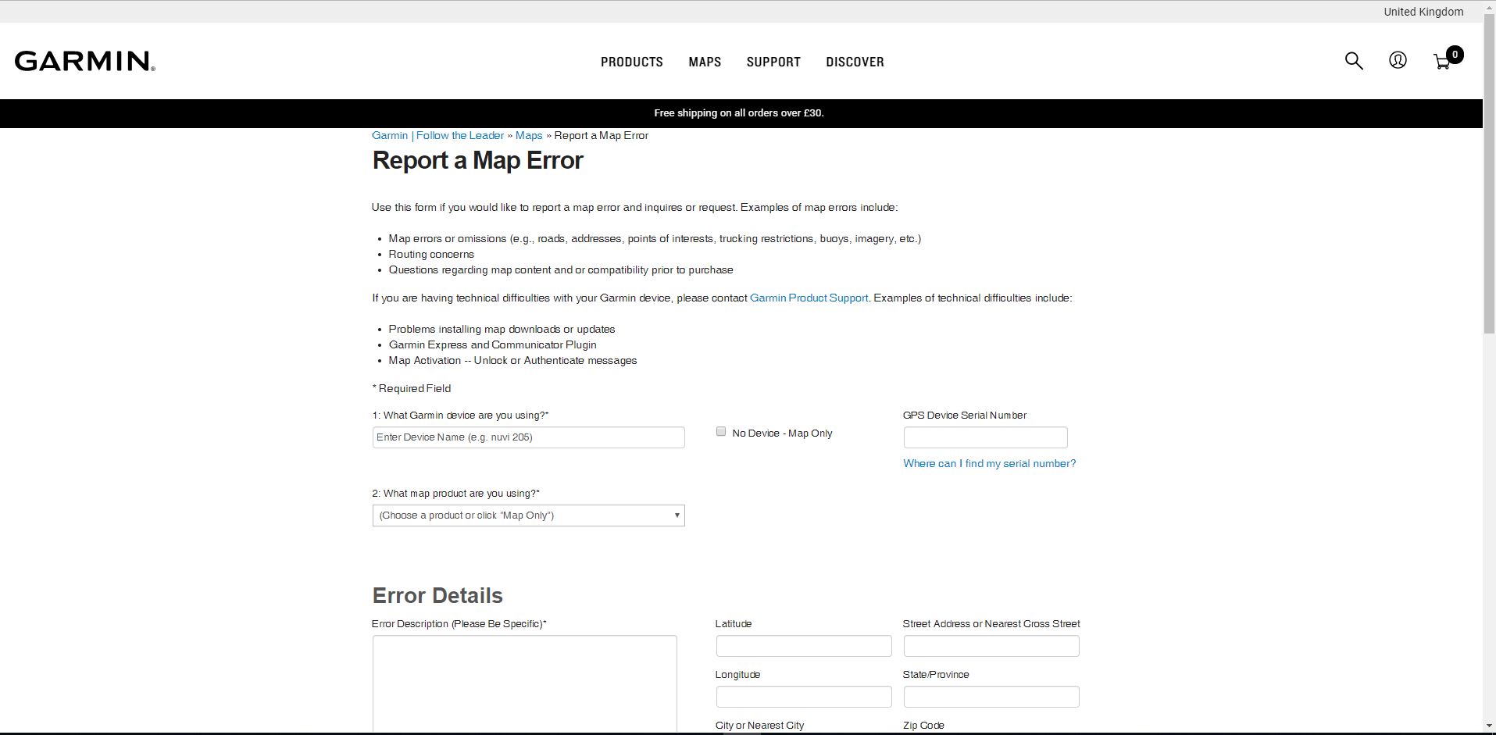
Task: Open the Maps menu
Action: pos(705,62)
